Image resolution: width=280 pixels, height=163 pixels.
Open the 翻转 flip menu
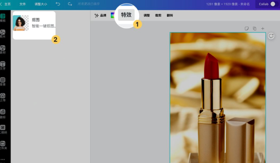pos(170,15)
